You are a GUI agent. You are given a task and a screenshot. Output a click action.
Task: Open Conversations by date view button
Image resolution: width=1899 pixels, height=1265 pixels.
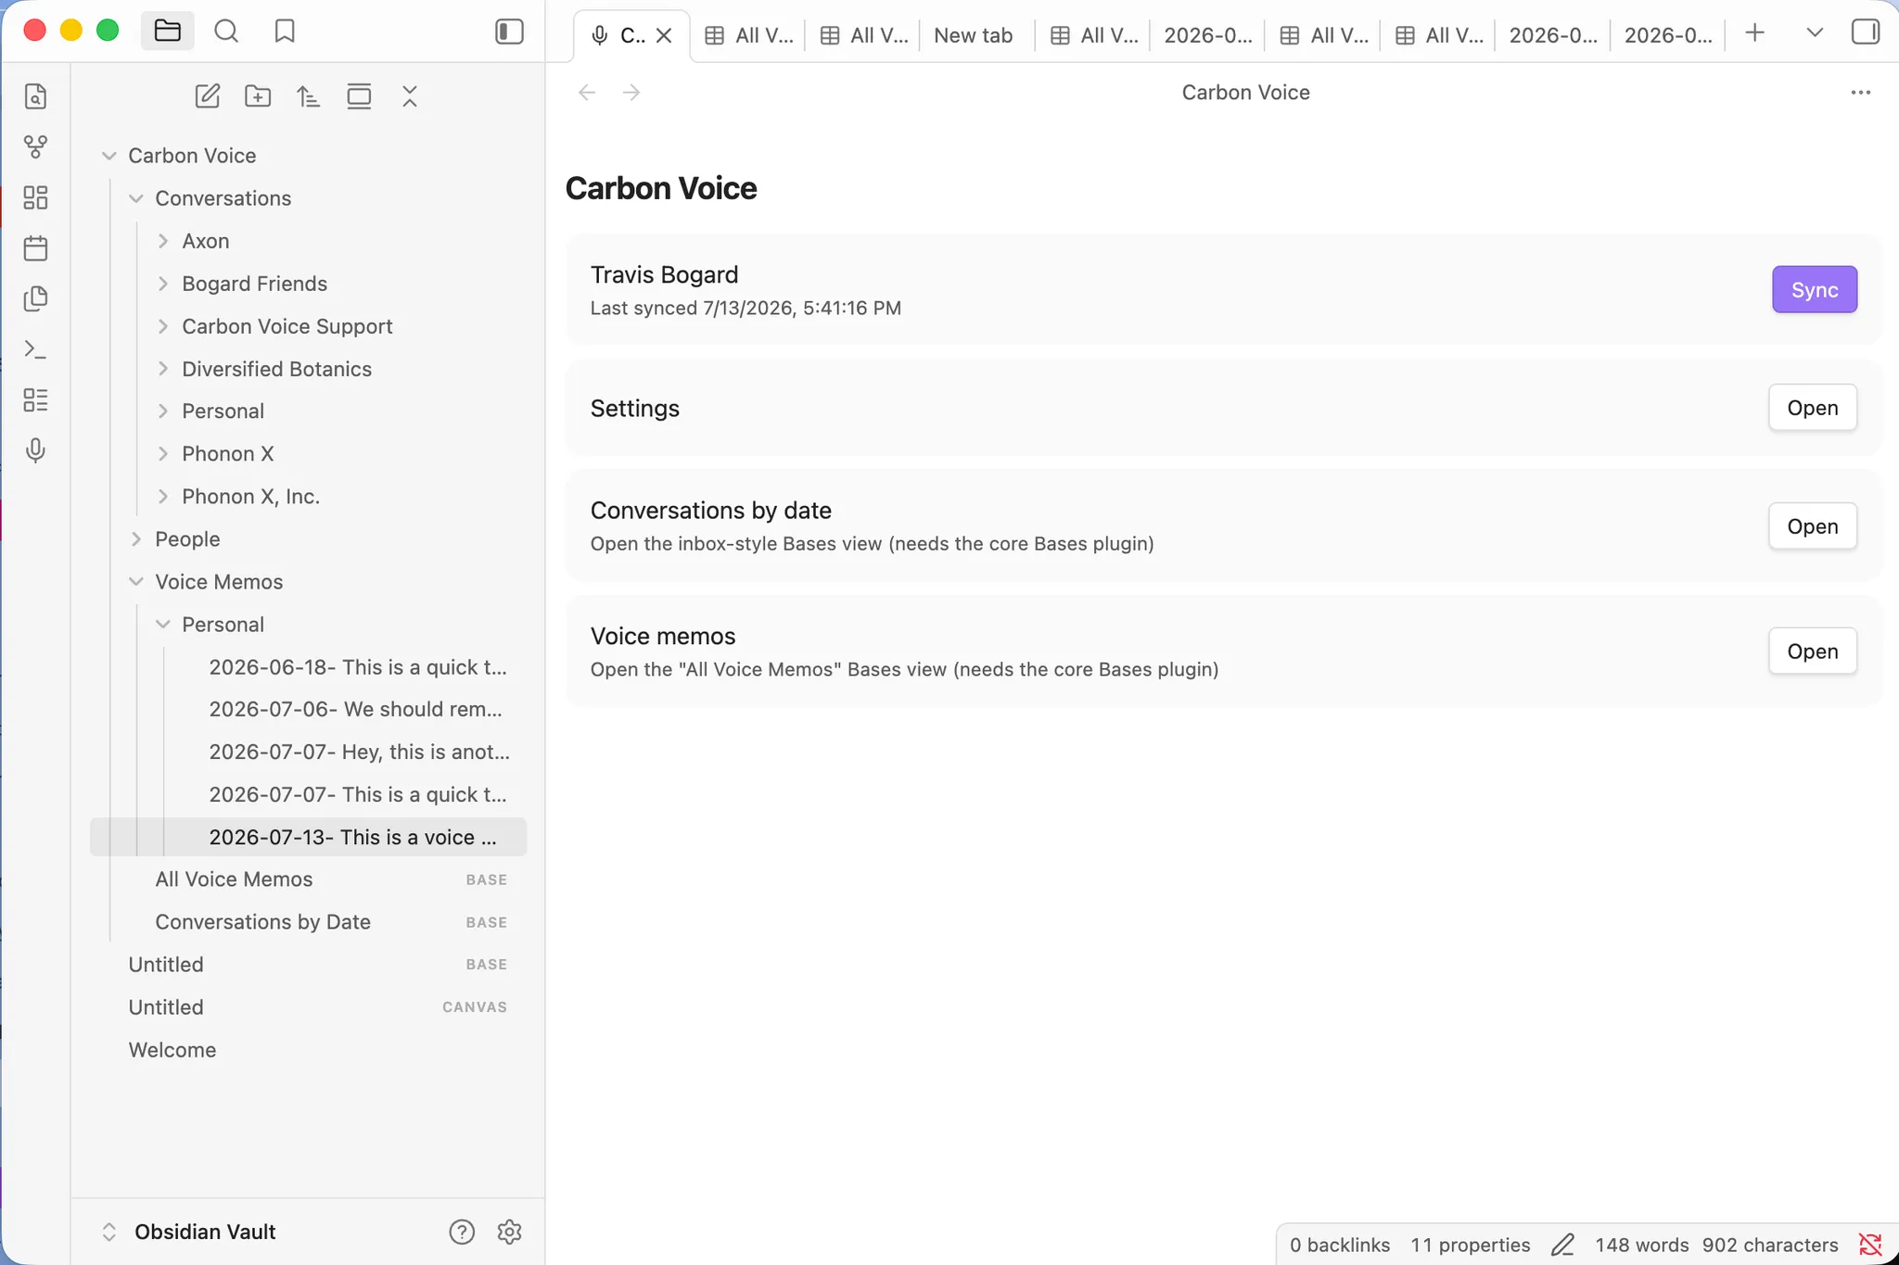click(1812, 526)
